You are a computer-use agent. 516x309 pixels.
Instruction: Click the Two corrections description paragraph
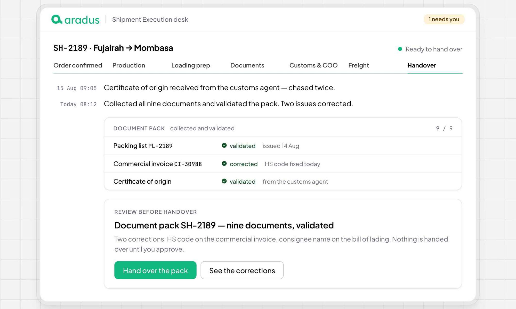click(281, 244)
